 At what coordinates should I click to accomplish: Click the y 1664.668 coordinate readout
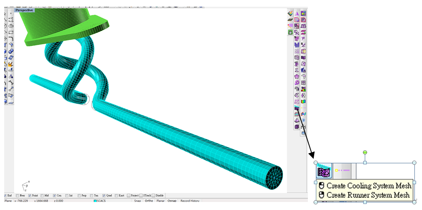[41, 201]
